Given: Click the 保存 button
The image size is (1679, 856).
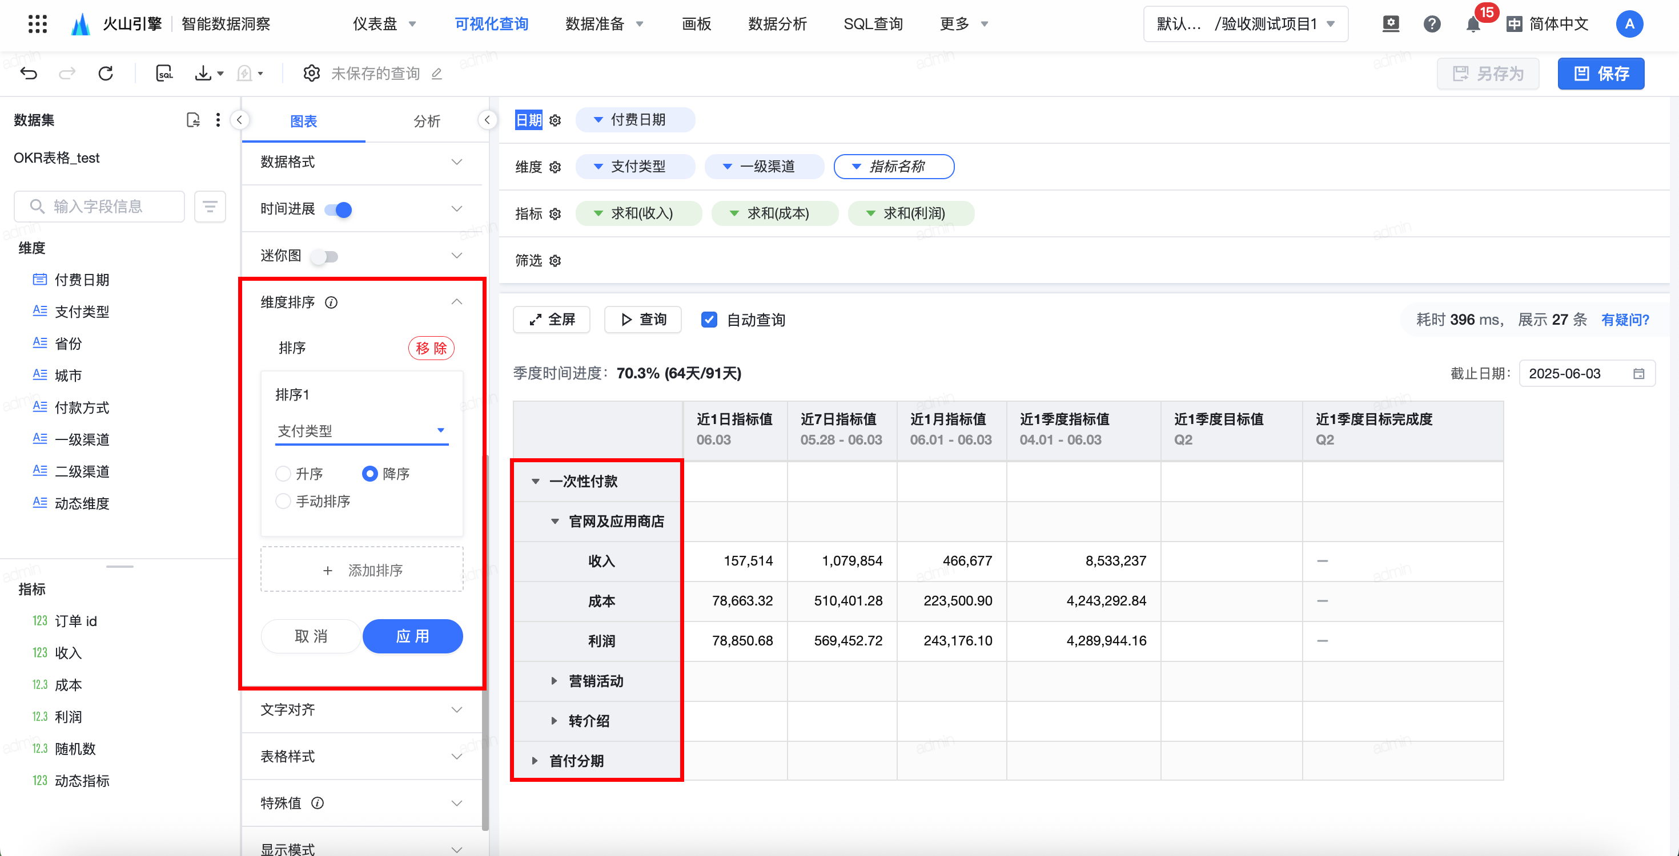Looking at the screenshot, I should tap(1601, 74).
